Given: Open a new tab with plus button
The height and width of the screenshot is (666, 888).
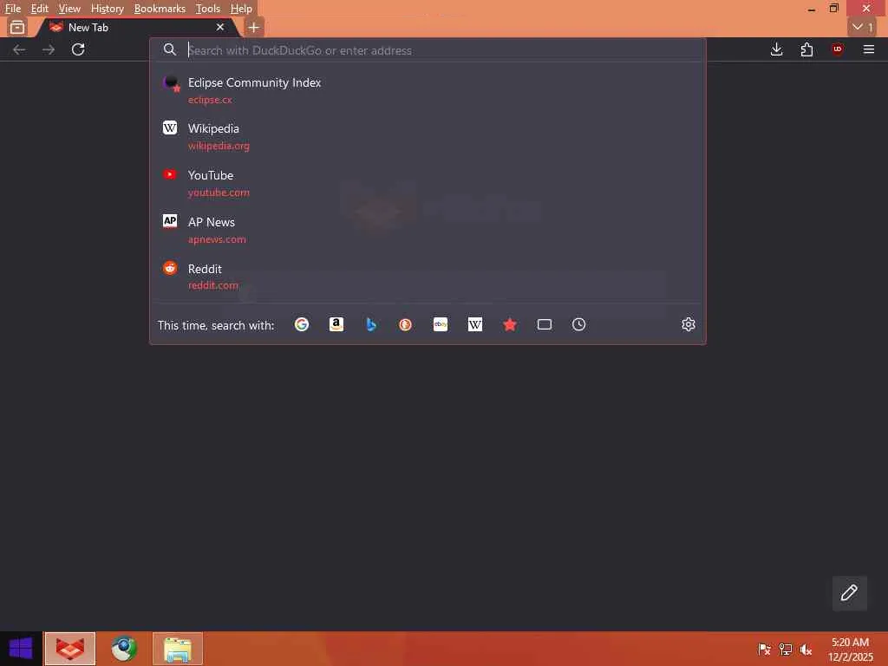Looking at the screenshot, I should tap(254, 27).
